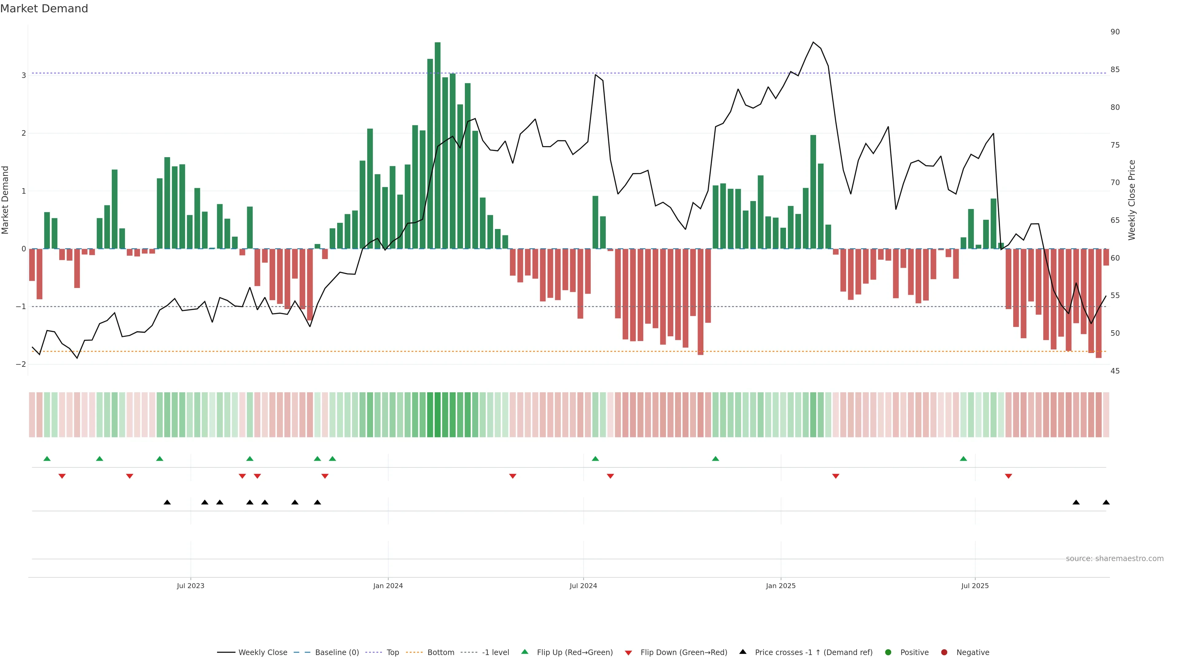The width and height of the screenshot is (1179, 663).
Task: Click the darkest green heatmap cell
Action: pyautogui.click(x=438, y=415)
